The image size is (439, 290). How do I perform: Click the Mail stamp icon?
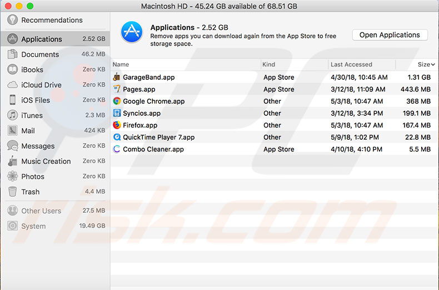[12, 130]
